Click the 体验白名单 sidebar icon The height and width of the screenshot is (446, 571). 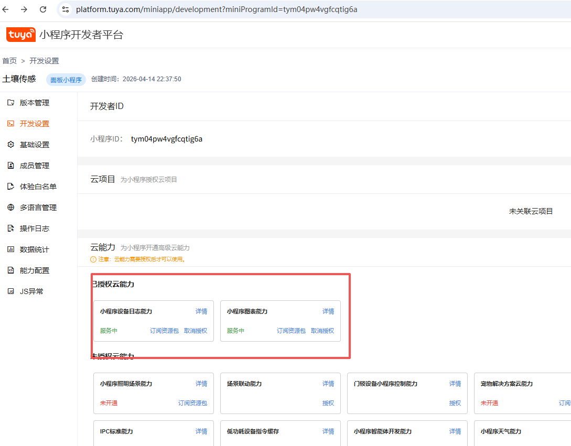tap(10, 187)
